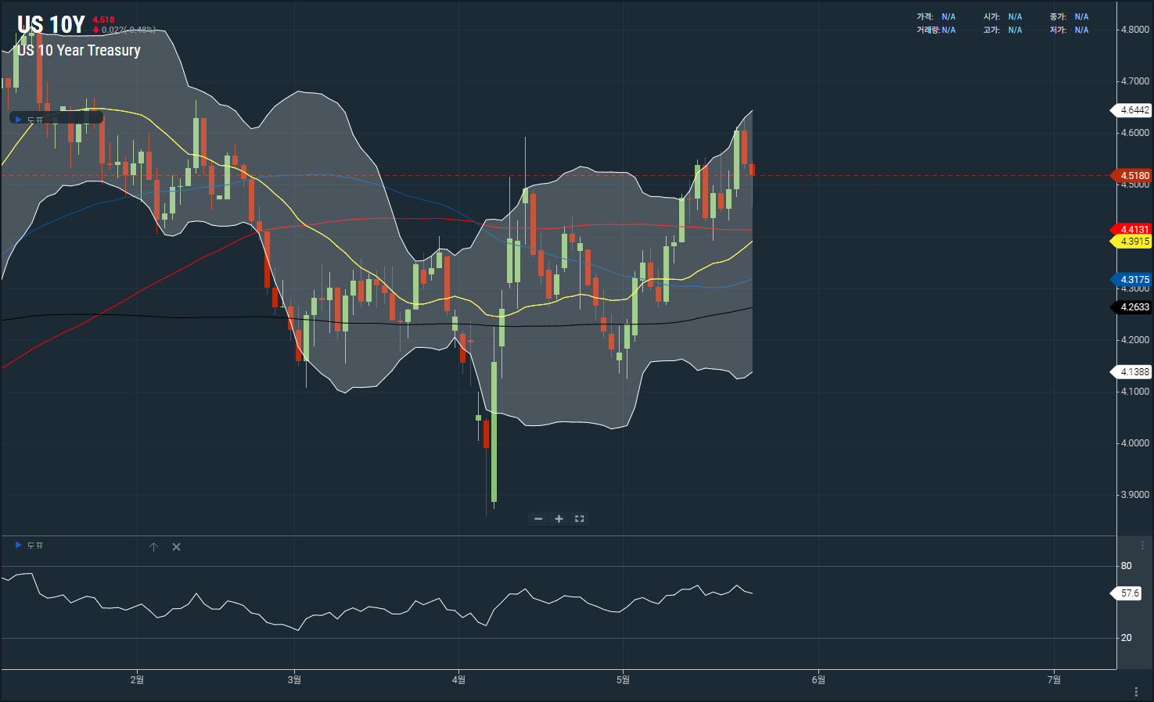Click the 57.6 RSI value label
Image resolution: width=1154 pixels, height=702 pixels.
click(1130, 593)
